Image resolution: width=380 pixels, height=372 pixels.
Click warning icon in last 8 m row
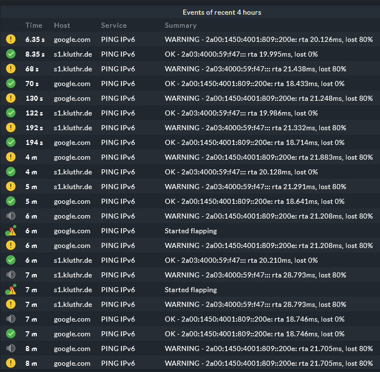(x=11, y=363)
